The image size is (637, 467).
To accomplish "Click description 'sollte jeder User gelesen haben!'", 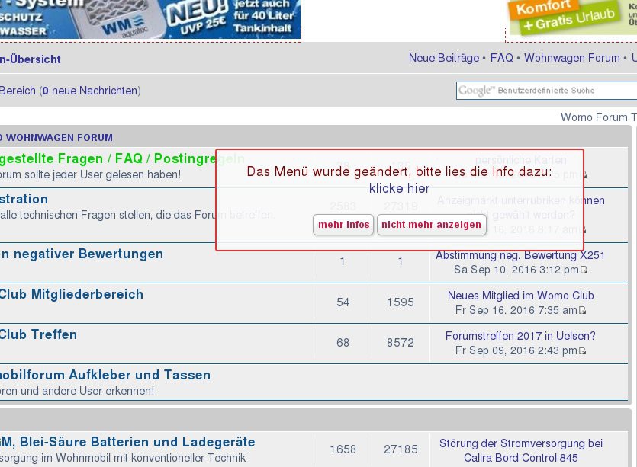I will [x=104, y=175].
